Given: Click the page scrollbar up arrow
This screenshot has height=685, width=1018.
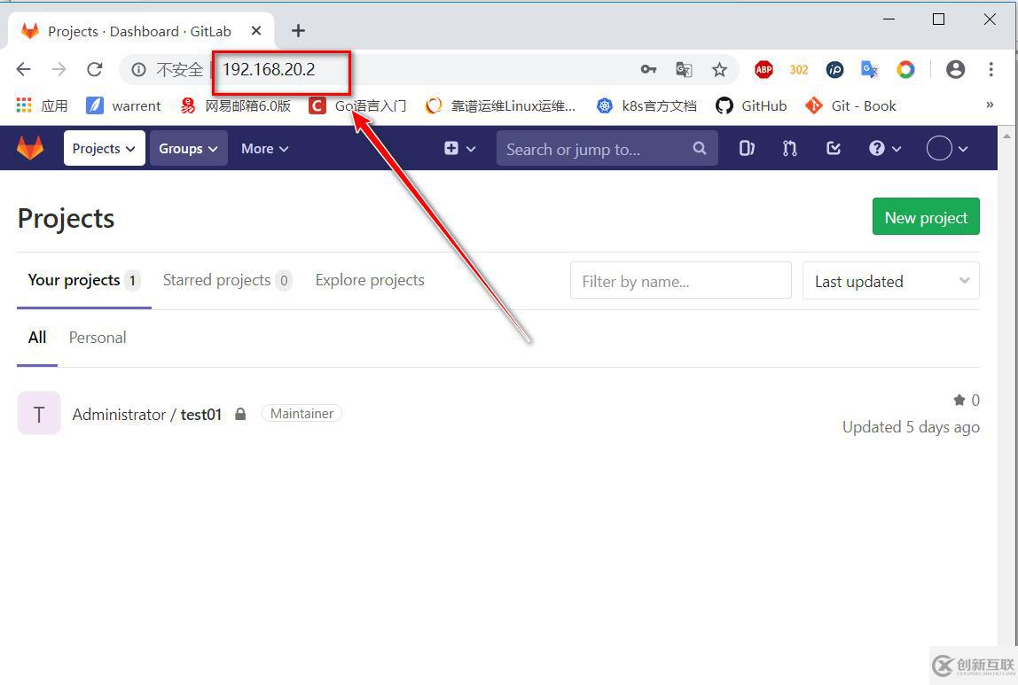Looking at the screenshot, I should click(x=1007, y=136).
